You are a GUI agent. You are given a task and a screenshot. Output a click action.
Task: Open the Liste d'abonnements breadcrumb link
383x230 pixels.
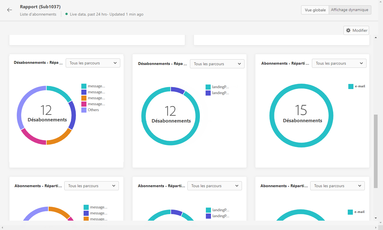pos(38,14)
